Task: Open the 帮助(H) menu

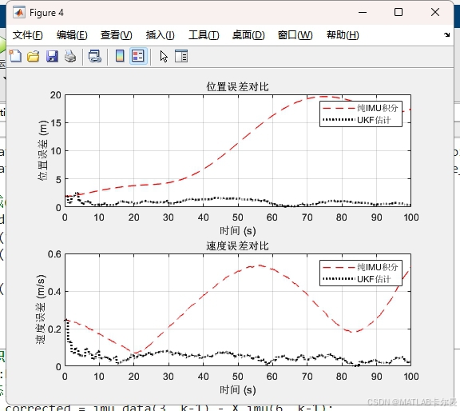Action: (343, 35)
